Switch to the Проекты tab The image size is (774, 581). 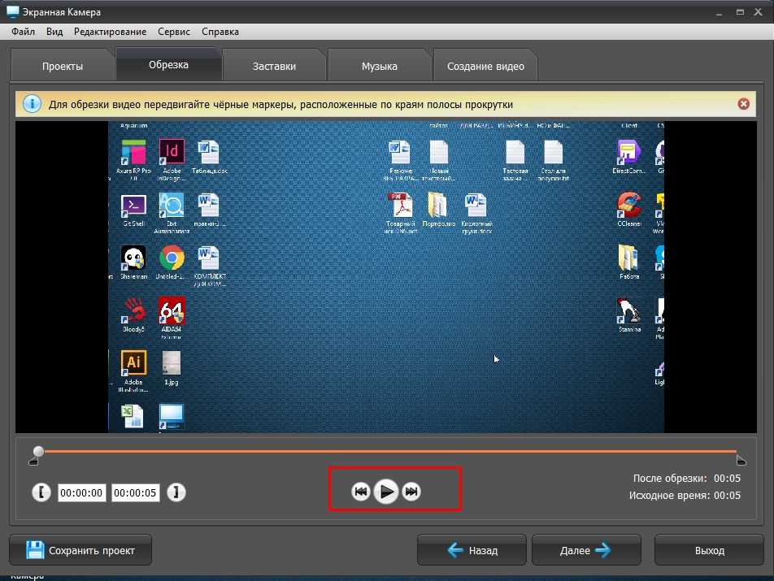click(63, 66)
